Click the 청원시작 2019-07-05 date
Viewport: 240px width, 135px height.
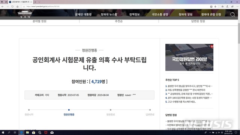(68, 95)
